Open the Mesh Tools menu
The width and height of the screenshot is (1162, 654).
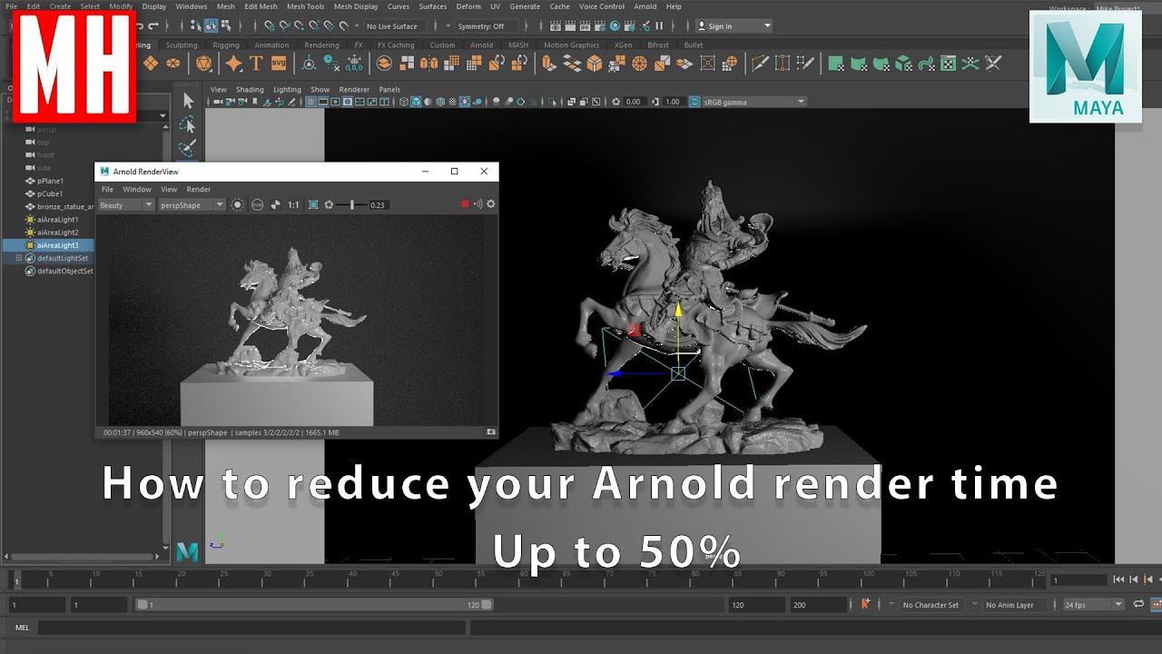click(x=305, y=6)
